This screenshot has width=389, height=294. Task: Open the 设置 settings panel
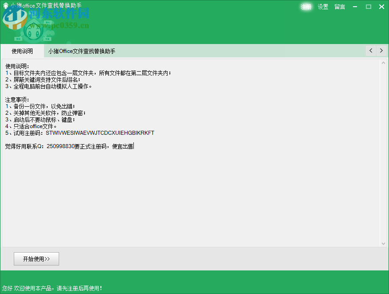pyautogui.click(x=323, y=7)
